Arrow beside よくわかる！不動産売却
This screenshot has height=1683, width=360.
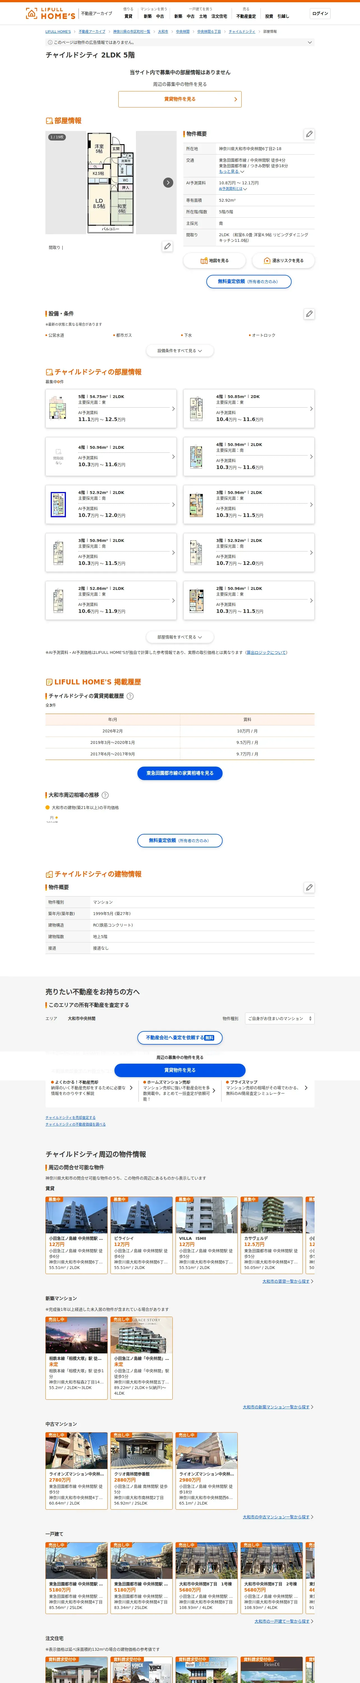click(131, 1088)
